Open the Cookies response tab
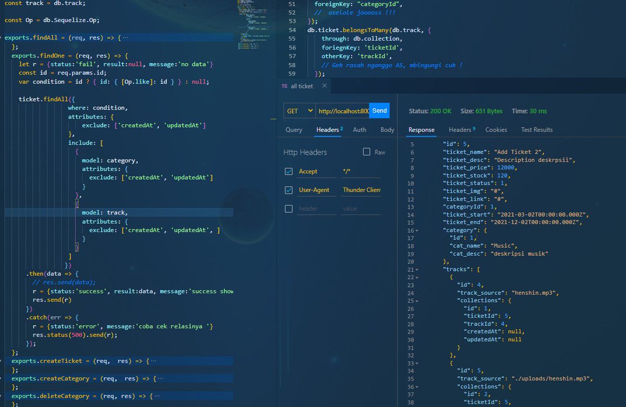This screenshot has width=626, height=407. tap(496, 129)
